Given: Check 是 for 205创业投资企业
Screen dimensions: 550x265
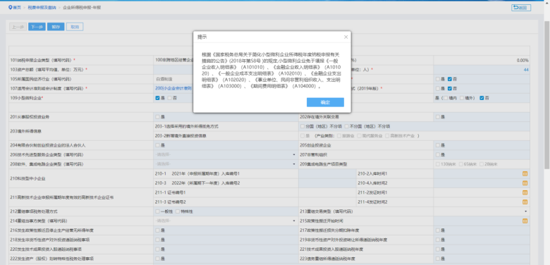Looking at the screenshot, I should point(438,145).
